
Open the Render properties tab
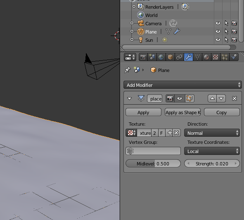[143, 57]
